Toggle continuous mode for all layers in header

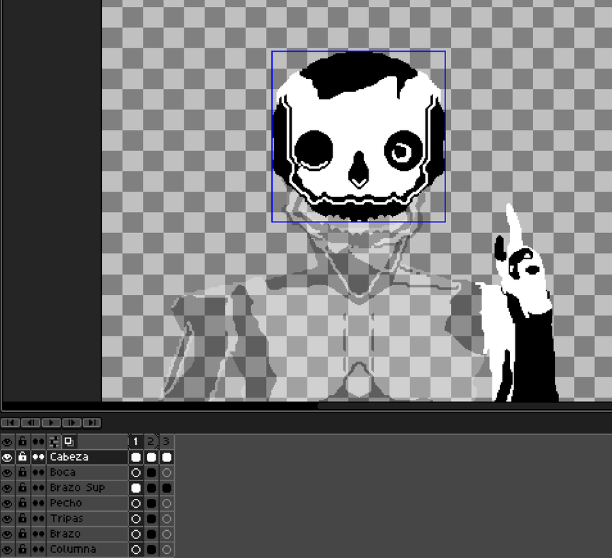point(38,442)
